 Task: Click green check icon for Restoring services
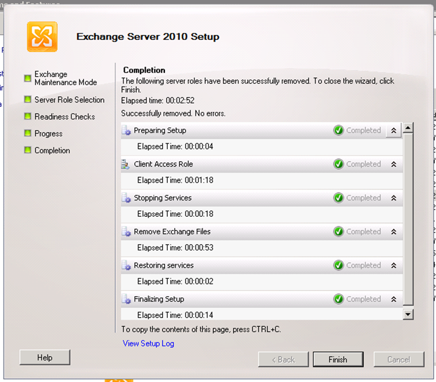tap(338, 265)
